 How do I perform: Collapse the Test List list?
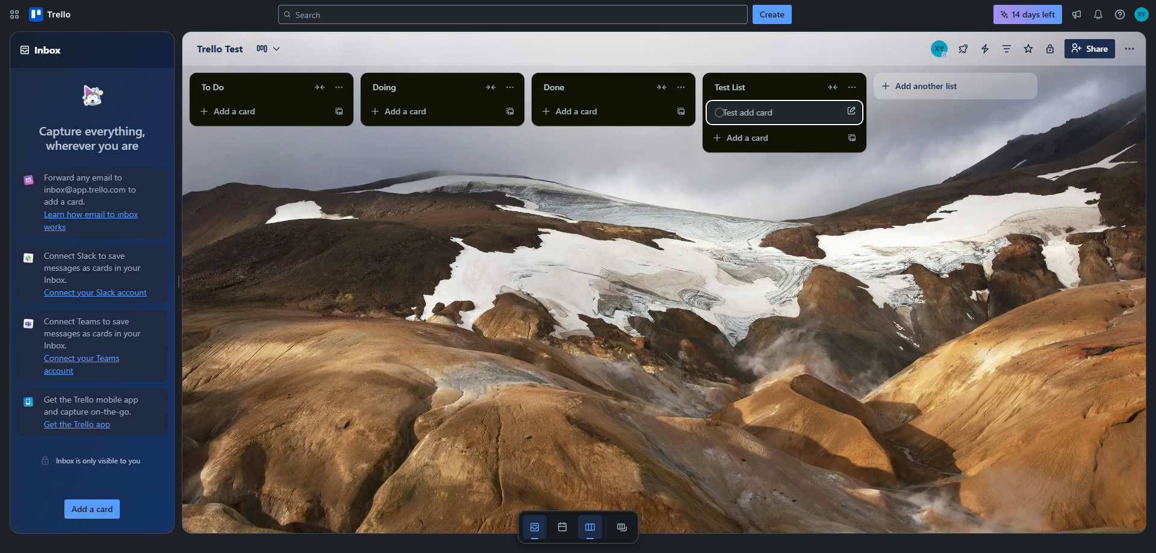coord(833,87)
